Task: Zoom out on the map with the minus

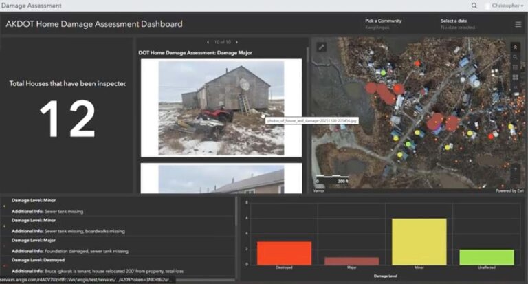Action: pyautogui.click(x=515, y=179)
